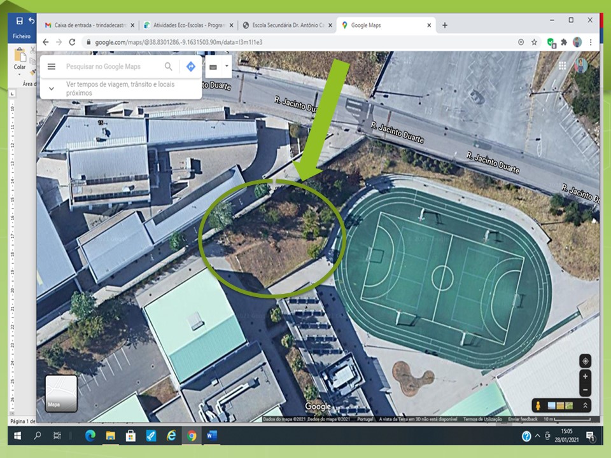Switch to Chrome on the taskbar
611x458 pixels.
pos(192,436)
